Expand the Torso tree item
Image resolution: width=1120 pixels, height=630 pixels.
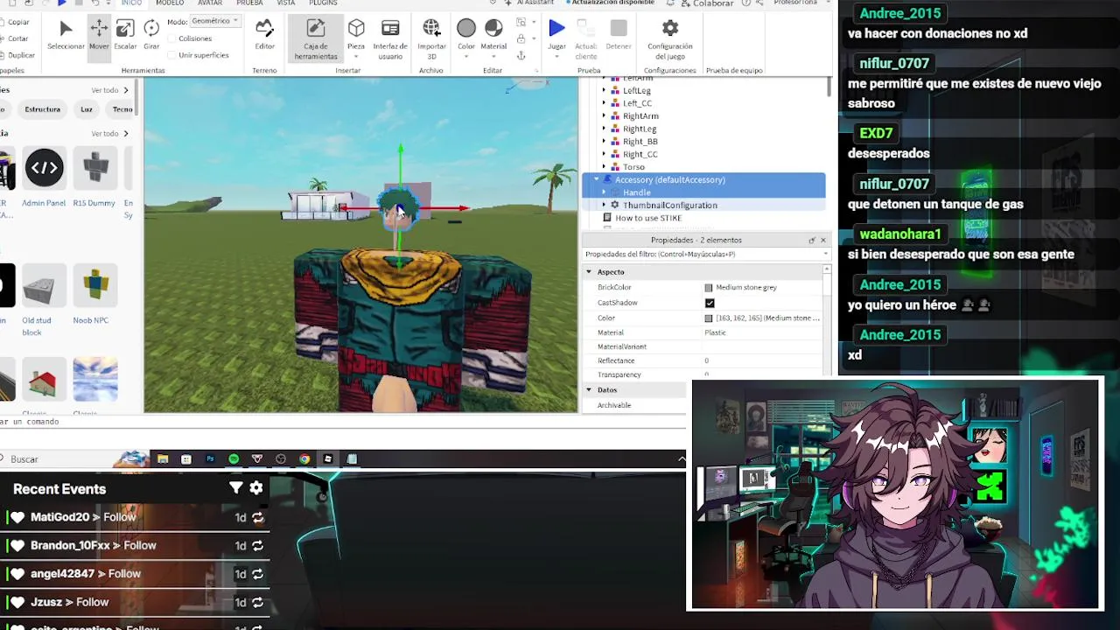[x=604, y=166]
